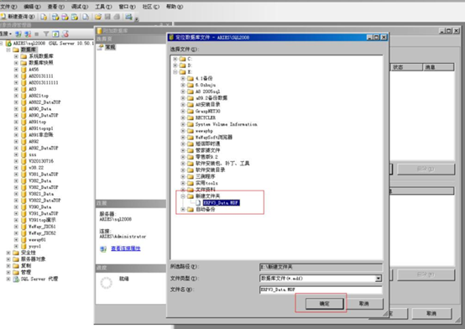Screen dimensions: 465x329
Task: Click the Open File folder icon in main toolbar
Action: (x=98, y=17)
